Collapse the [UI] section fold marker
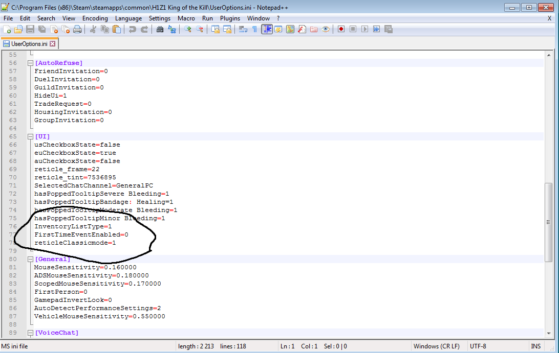Image resolution: width=559 pixels, height=353 pixels. 30,136
